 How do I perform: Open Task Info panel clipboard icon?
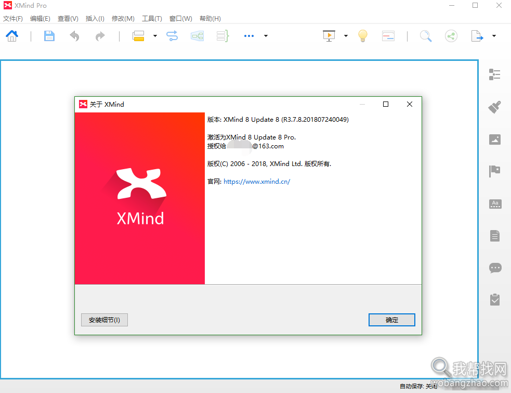pyautogui.click(x=495, y=300)
